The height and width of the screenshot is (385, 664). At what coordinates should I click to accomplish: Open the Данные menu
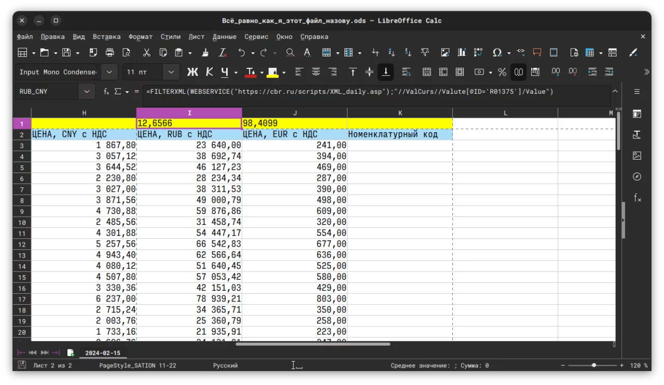224,37
